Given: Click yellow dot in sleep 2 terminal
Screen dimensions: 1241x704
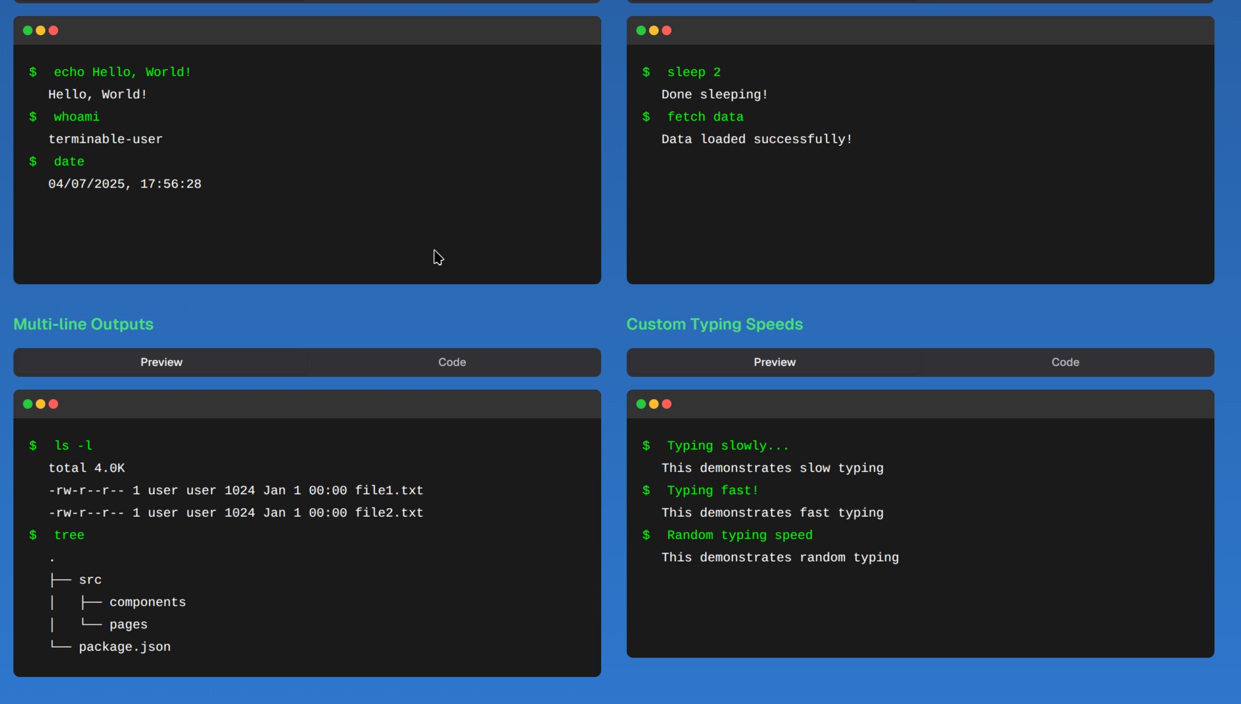Looking at the screenshot, I should point(653,30).
